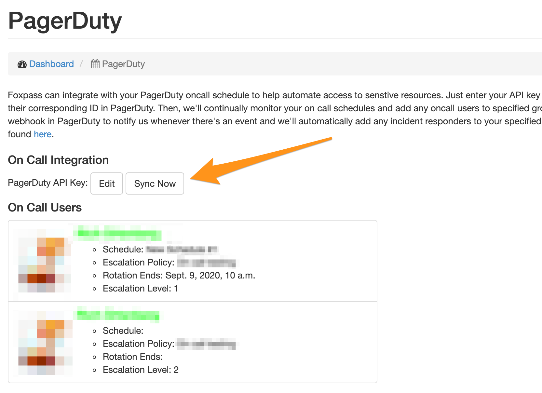Click the second user's Escalation Policy line
This screenshot has width=542, height=393.
[171, 344]
